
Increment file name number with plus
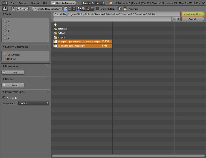[x=178, y=19]
